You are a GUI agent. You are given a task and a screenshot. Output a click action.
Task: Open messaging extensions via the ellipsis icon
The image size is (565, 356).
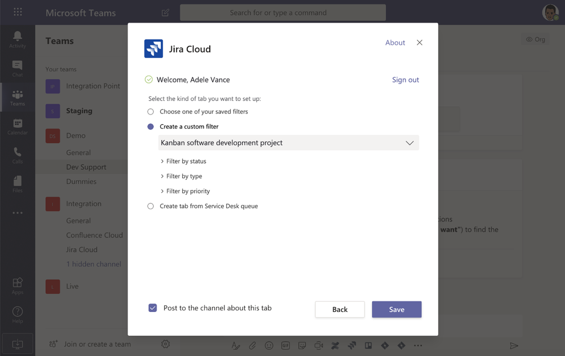tap(418, 345)
